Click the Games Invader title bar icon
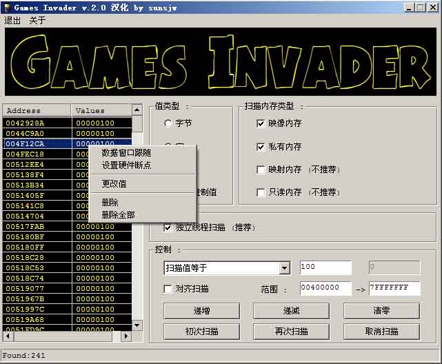 click(8, 8)
